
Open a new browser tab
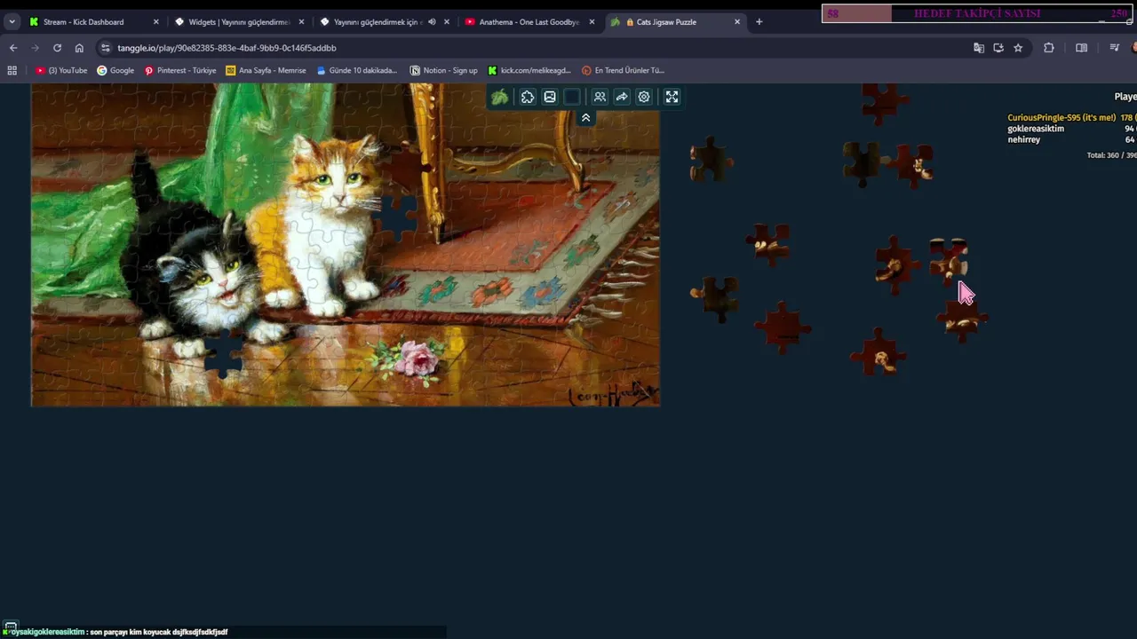click(x=759, y=21)
